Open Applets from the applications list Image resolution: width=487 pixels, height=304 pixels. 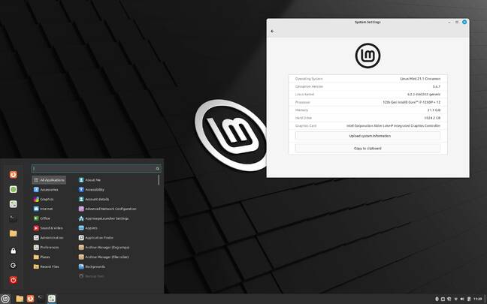click(x=88, y=228)
